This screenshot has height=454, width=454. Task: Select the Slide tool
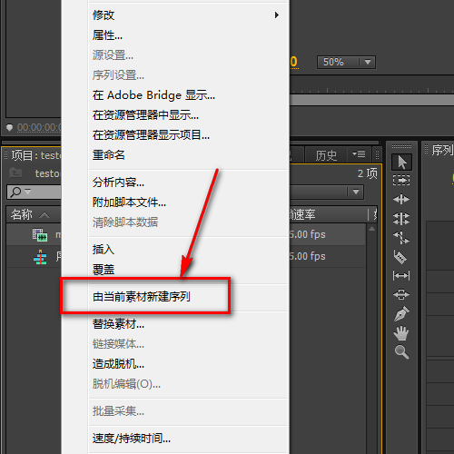tap(401, 294)
